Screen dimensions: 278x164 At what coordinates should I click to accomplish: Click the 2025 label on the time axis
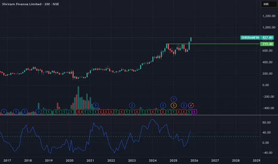173,160
